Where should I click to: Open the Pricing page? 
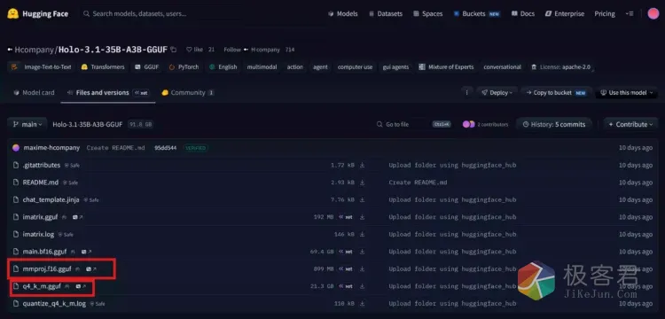pyautogui.click(x=605, y=13)
